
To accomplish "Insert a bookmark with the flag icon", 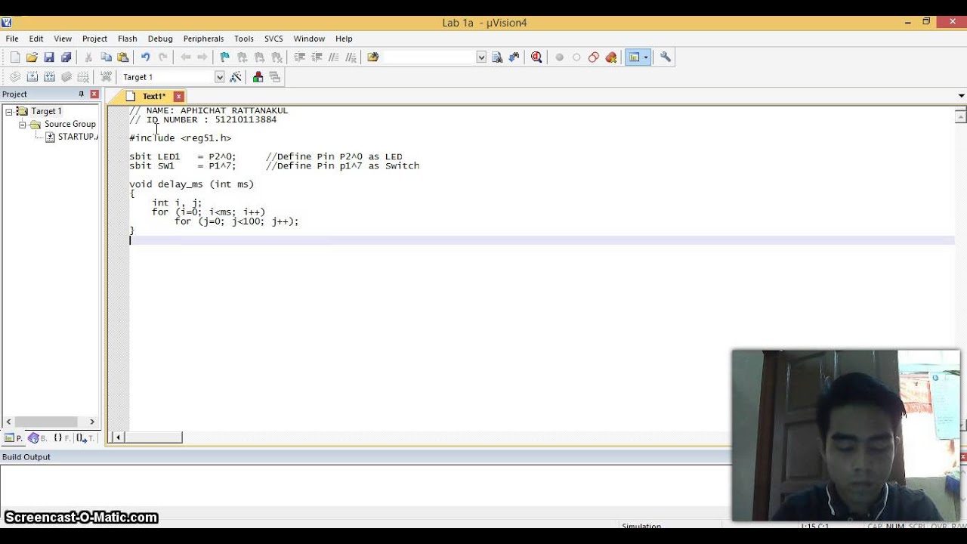I will pos(224,57).
